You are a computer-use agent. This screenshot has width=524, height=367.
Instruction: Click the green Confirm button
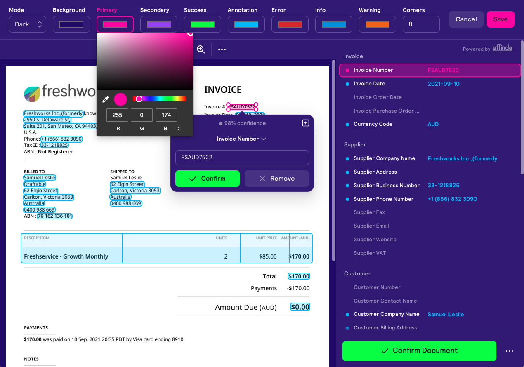(x=208, y=179)
